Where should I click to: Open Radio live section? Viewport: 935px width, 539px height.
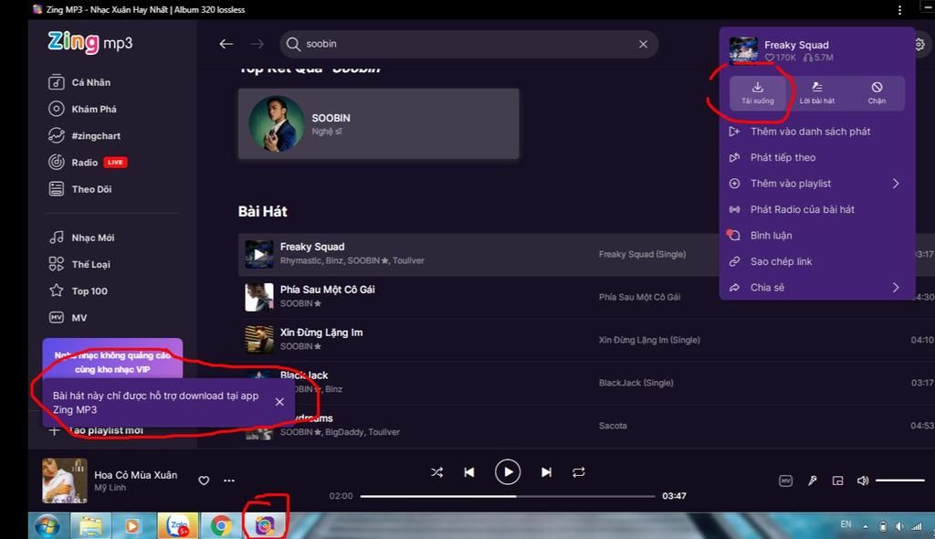[x=88, y=163]
